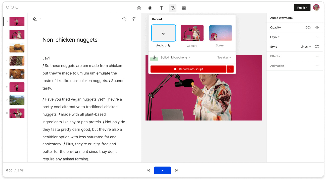This screenshot has height=180, width=326.
Task: Select the chicken nuggets thumbnail in scene three
Action: [17, 48]
